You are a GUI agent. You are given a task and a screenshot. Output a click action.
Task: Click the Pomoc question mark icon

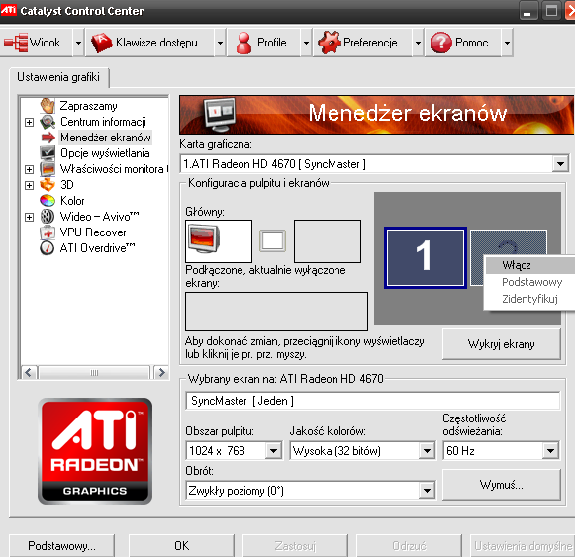coord(441,43)
